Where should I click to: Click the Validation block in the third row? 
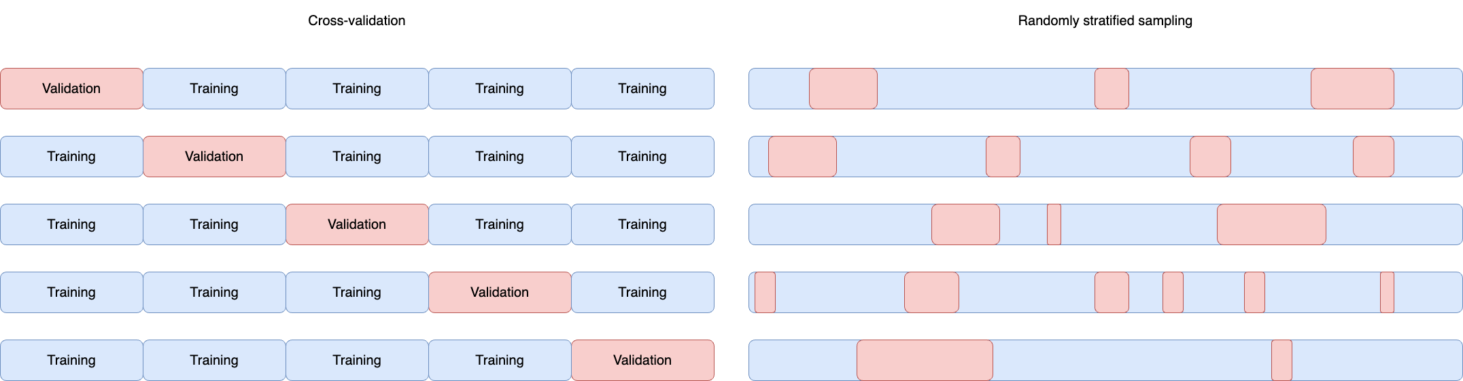tap(357, 224)
